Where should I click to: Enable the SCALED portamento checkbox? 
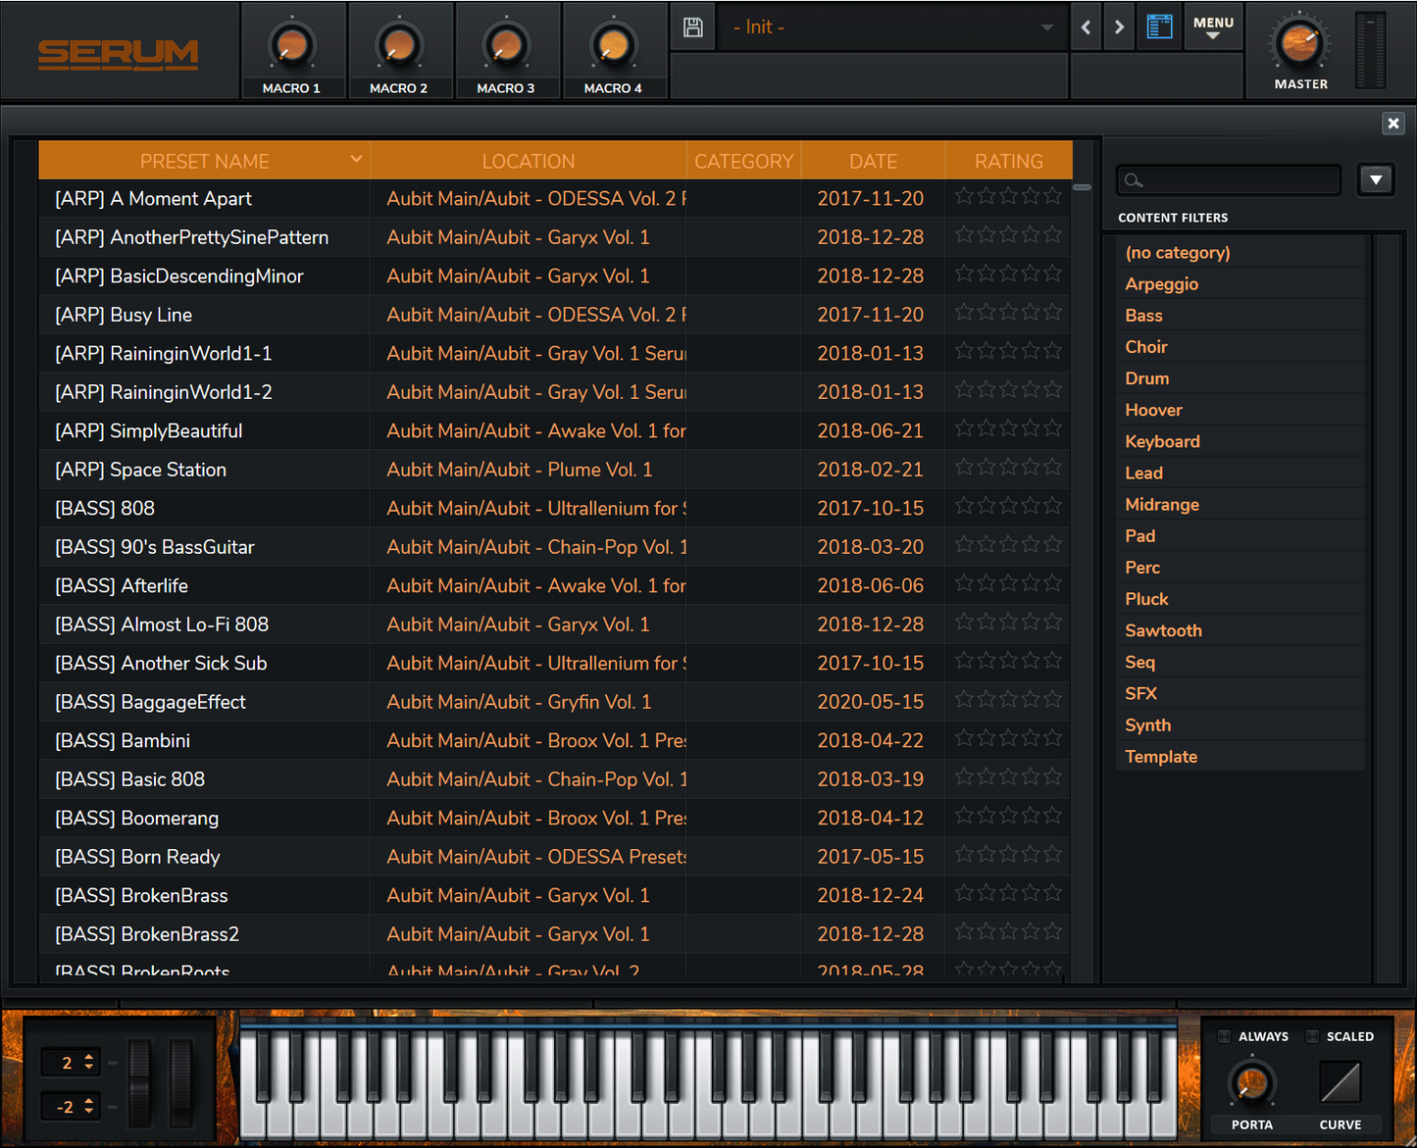click(1312, 1036)
